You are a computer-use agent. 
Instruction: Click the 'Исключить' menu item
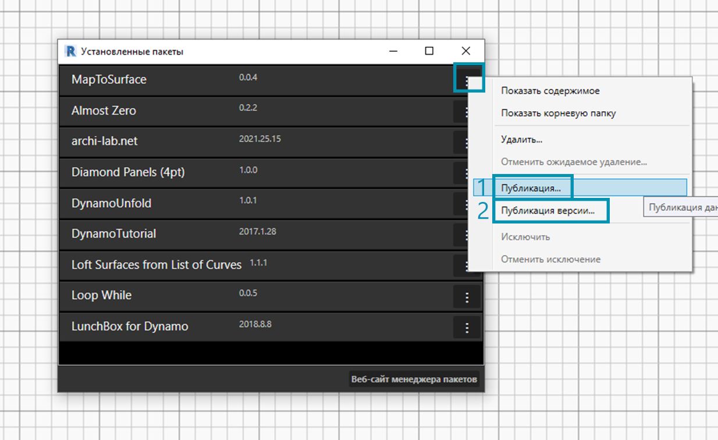(525, 237)
